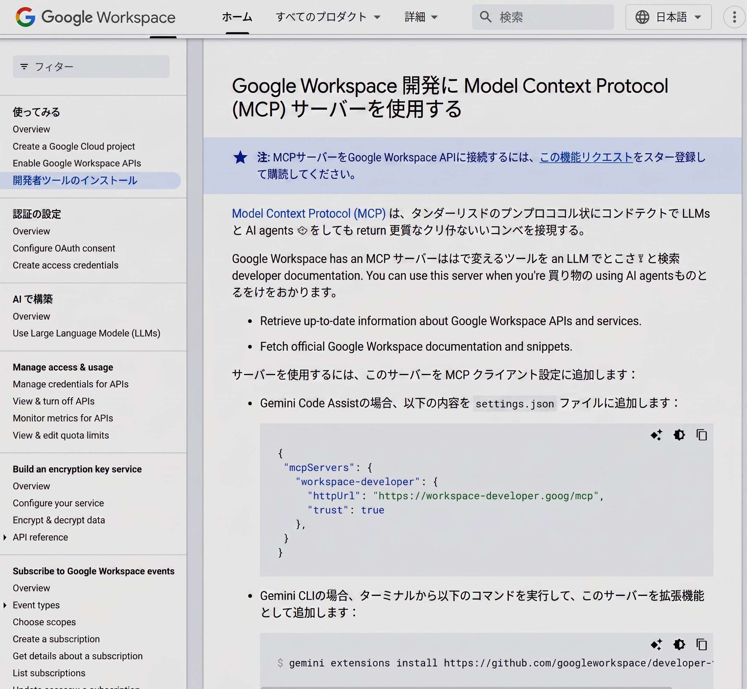Image resolution: width=747 pixels, height=689 pixels.
Task: Click the 認証の設定 section heading
Action: tap(36, 214)
